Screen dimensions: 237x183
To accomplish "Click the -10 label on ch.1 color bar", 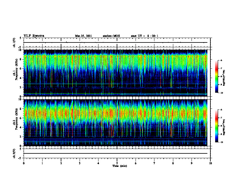I will pos(221,93).
